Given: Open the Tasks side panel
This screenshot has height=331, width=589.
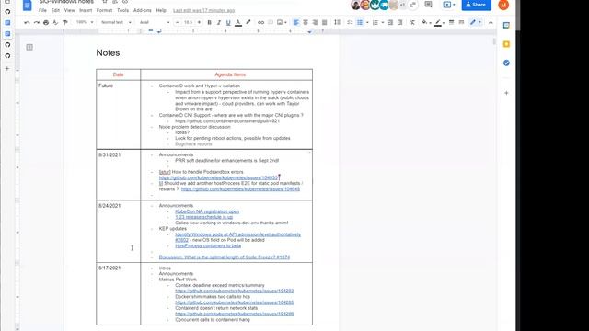Looking at the screenshot, I should [506, 63].
